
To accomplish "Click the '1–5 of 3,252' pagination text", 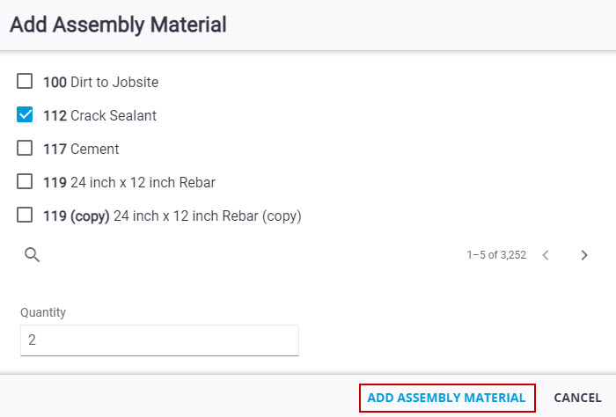I will tap(496, 255).
